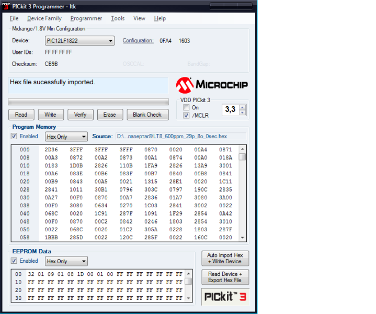The image size is (376, 314).
Task: Click Read Device + Export Hex File button
Action: pyautogui.click(x=225, y=277)
